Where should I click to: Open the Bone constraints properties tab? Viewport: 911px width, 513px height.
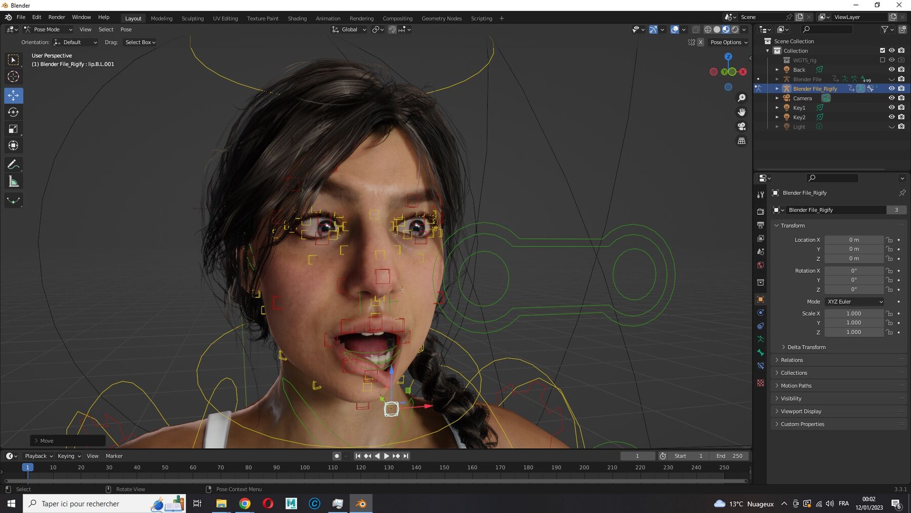[760, 366]
